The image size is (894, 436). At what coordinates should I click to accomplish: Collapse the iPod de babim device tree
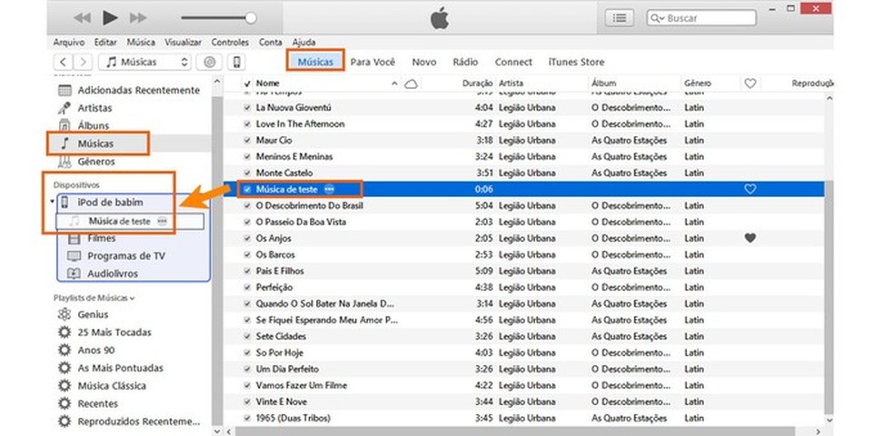(x=52, y=202)
